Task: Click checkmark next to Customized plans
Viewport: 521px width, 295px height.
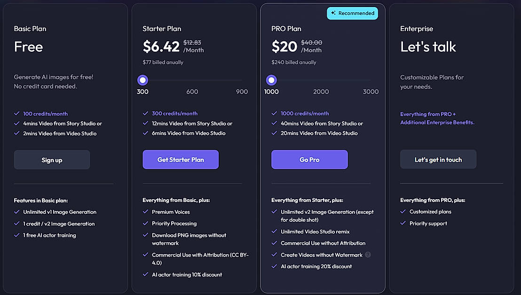Action: (403, 212)
